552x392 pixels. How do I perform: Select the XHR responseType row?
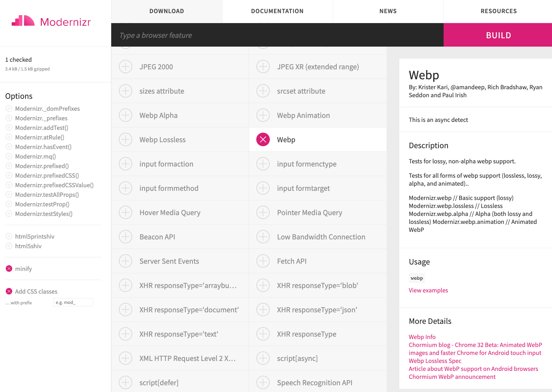point(318,334)
